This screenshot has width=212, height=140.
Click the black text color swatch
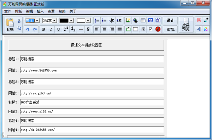point(64,21)
